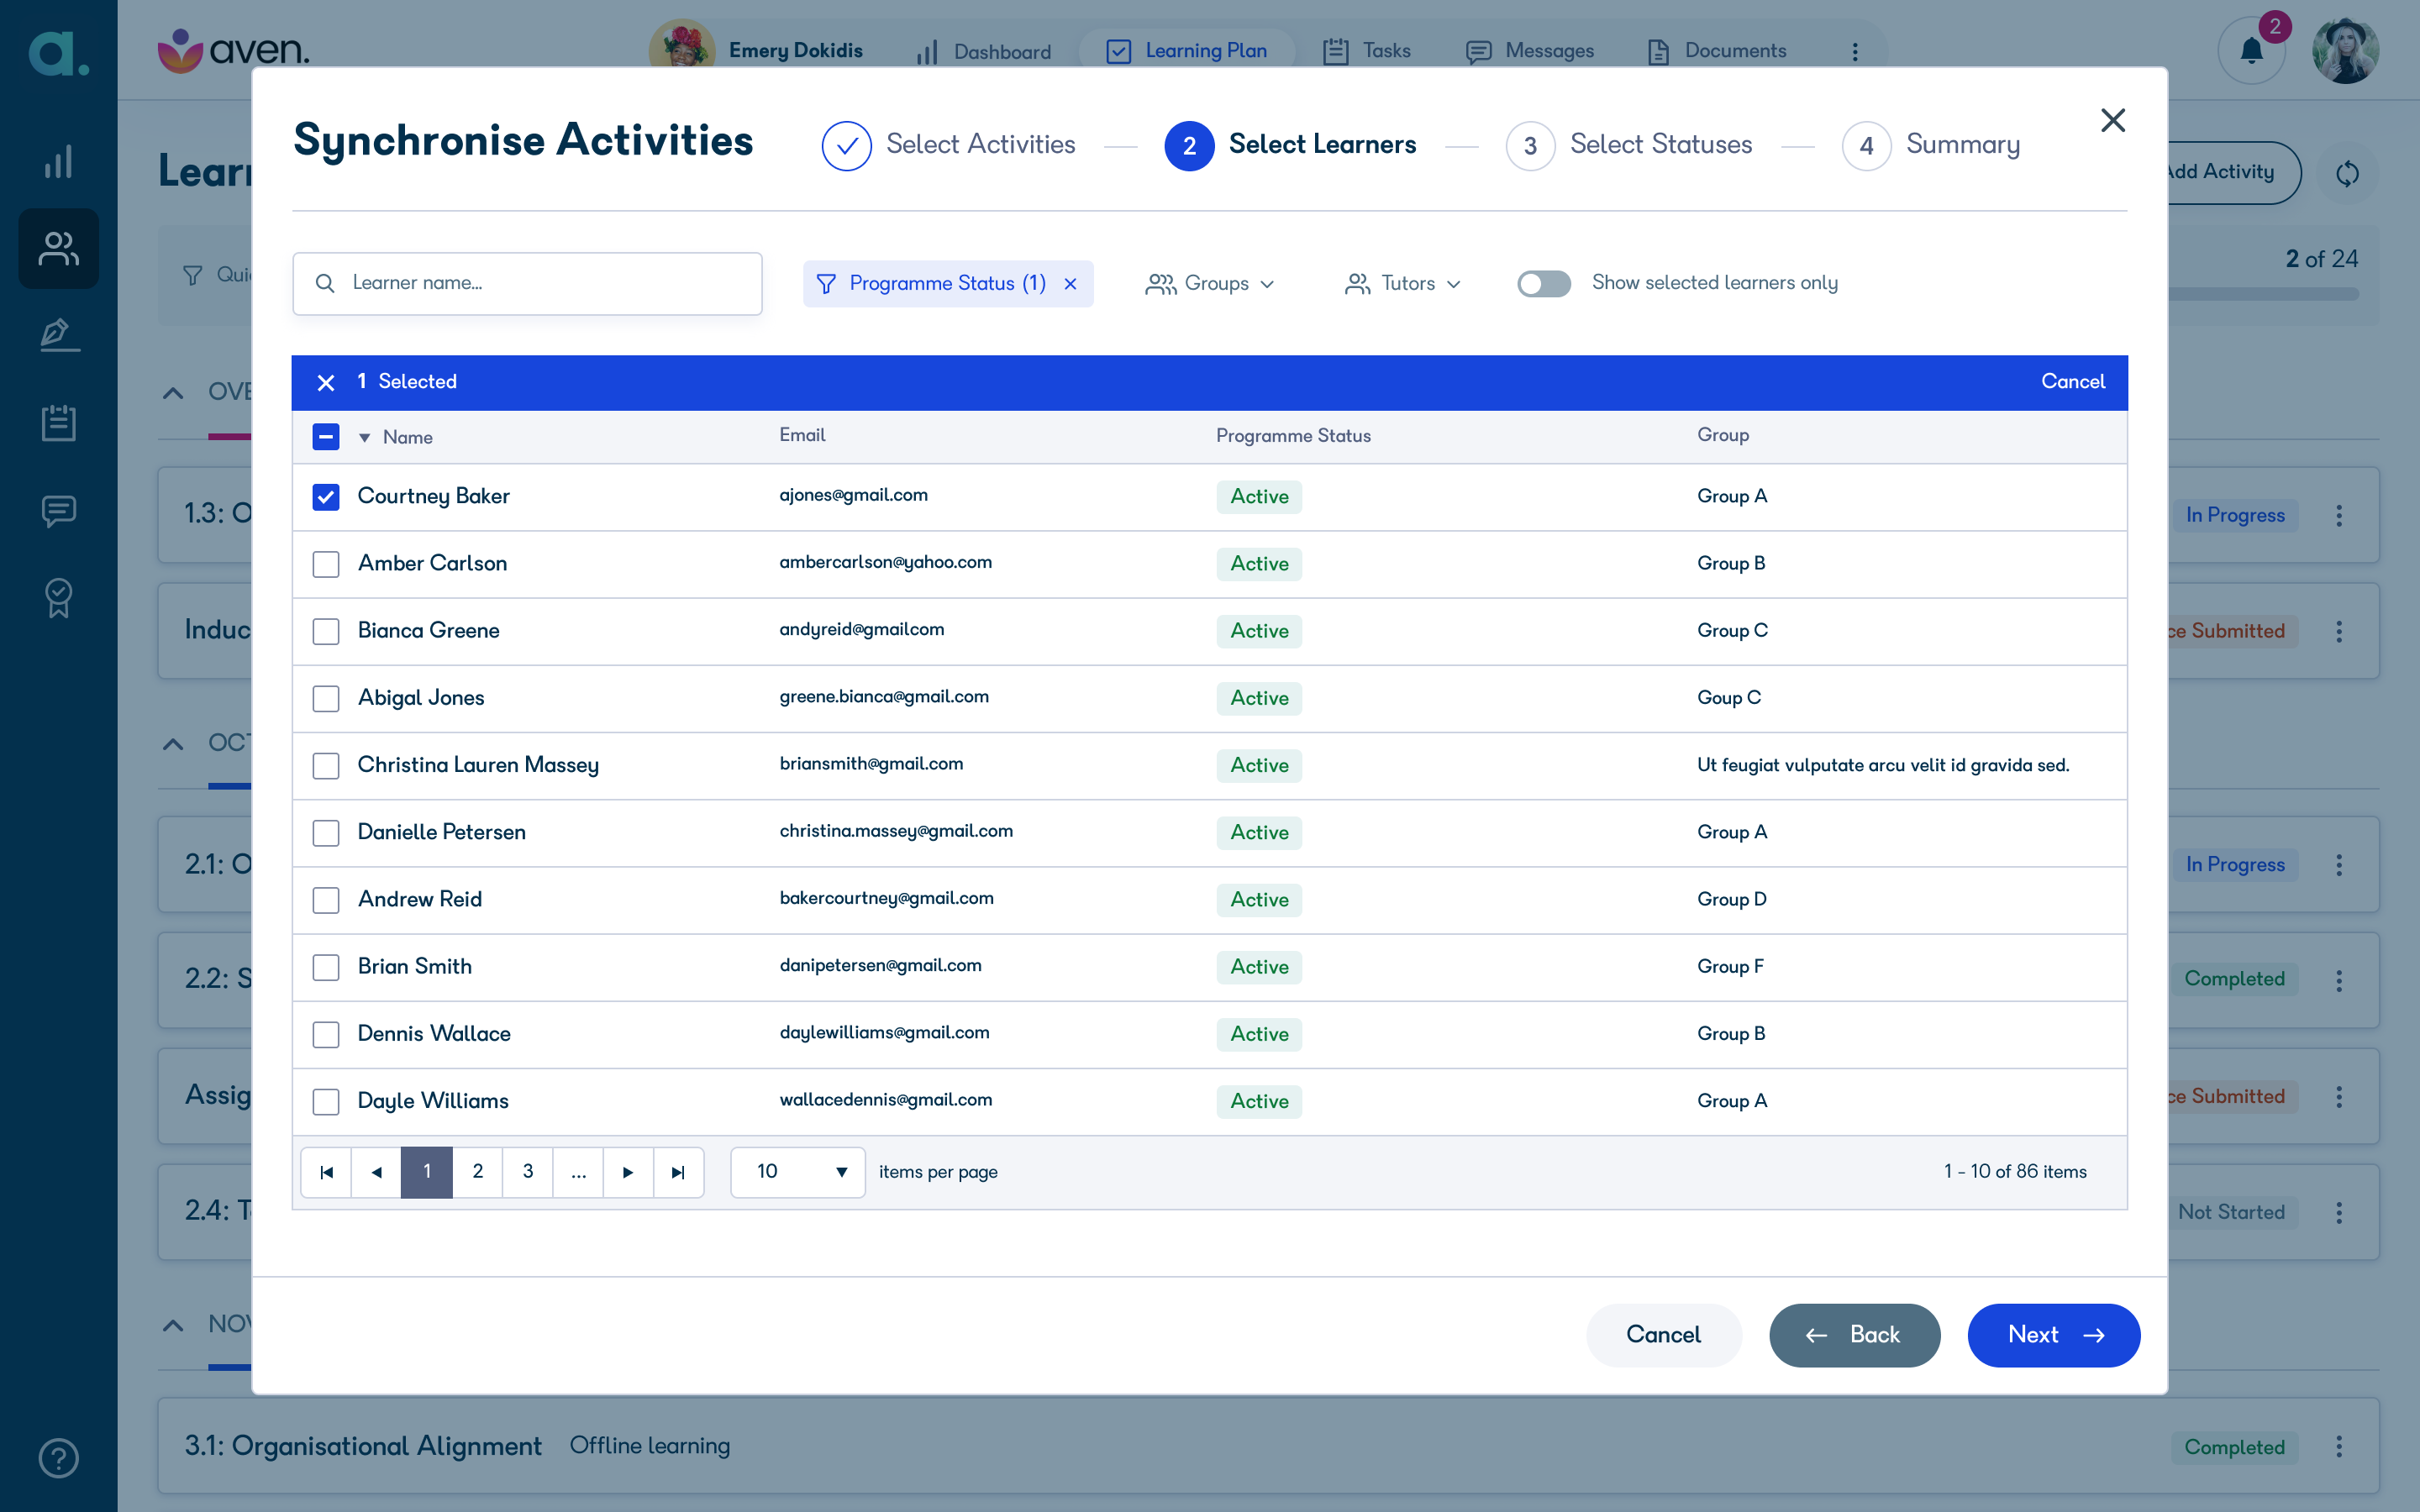Click the Back button
The height and width of the screenshot is (1512, 2420).
(1854, 1335)
